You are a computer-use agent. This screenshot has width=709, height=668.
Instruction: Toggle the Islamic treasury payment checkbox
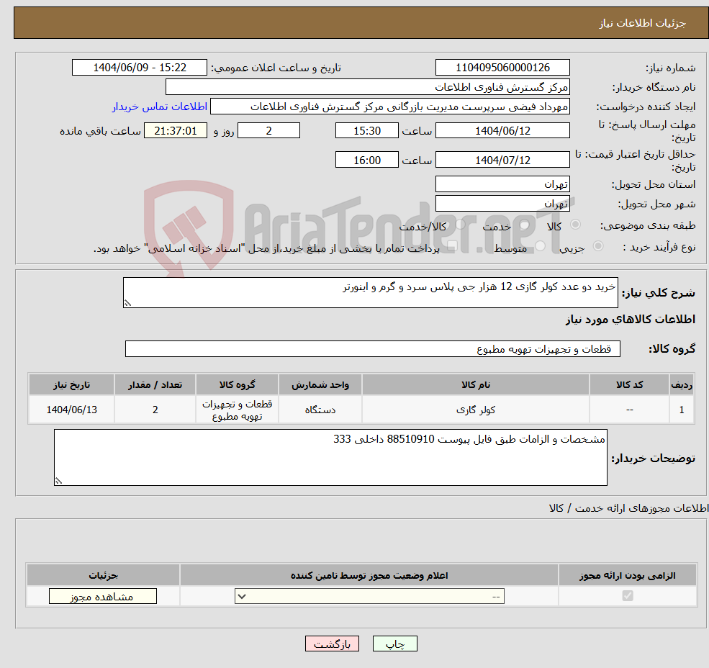point(452,246)
